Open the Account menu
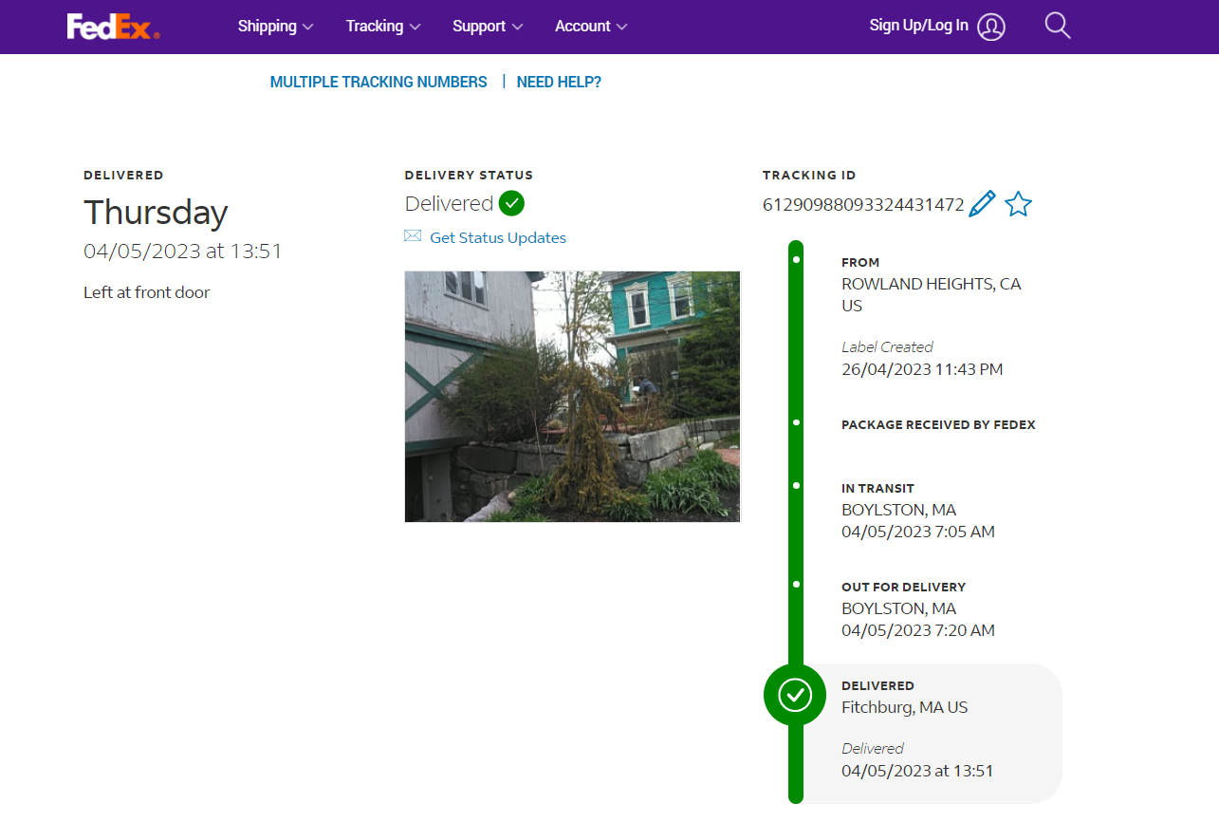The height and width of the screenshot is (822, 1219). [591, 27]
